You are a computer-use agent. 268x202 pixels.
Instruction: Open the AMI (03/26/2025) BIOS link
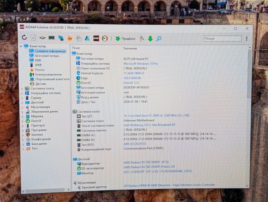(x=135, y=144)
